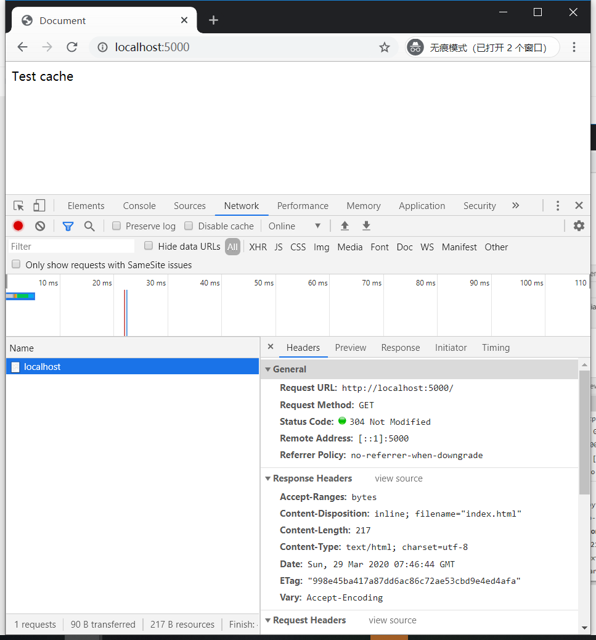
Task: Switch to the Elements tab
Action: pyautogui.click(x=86, y=206)
